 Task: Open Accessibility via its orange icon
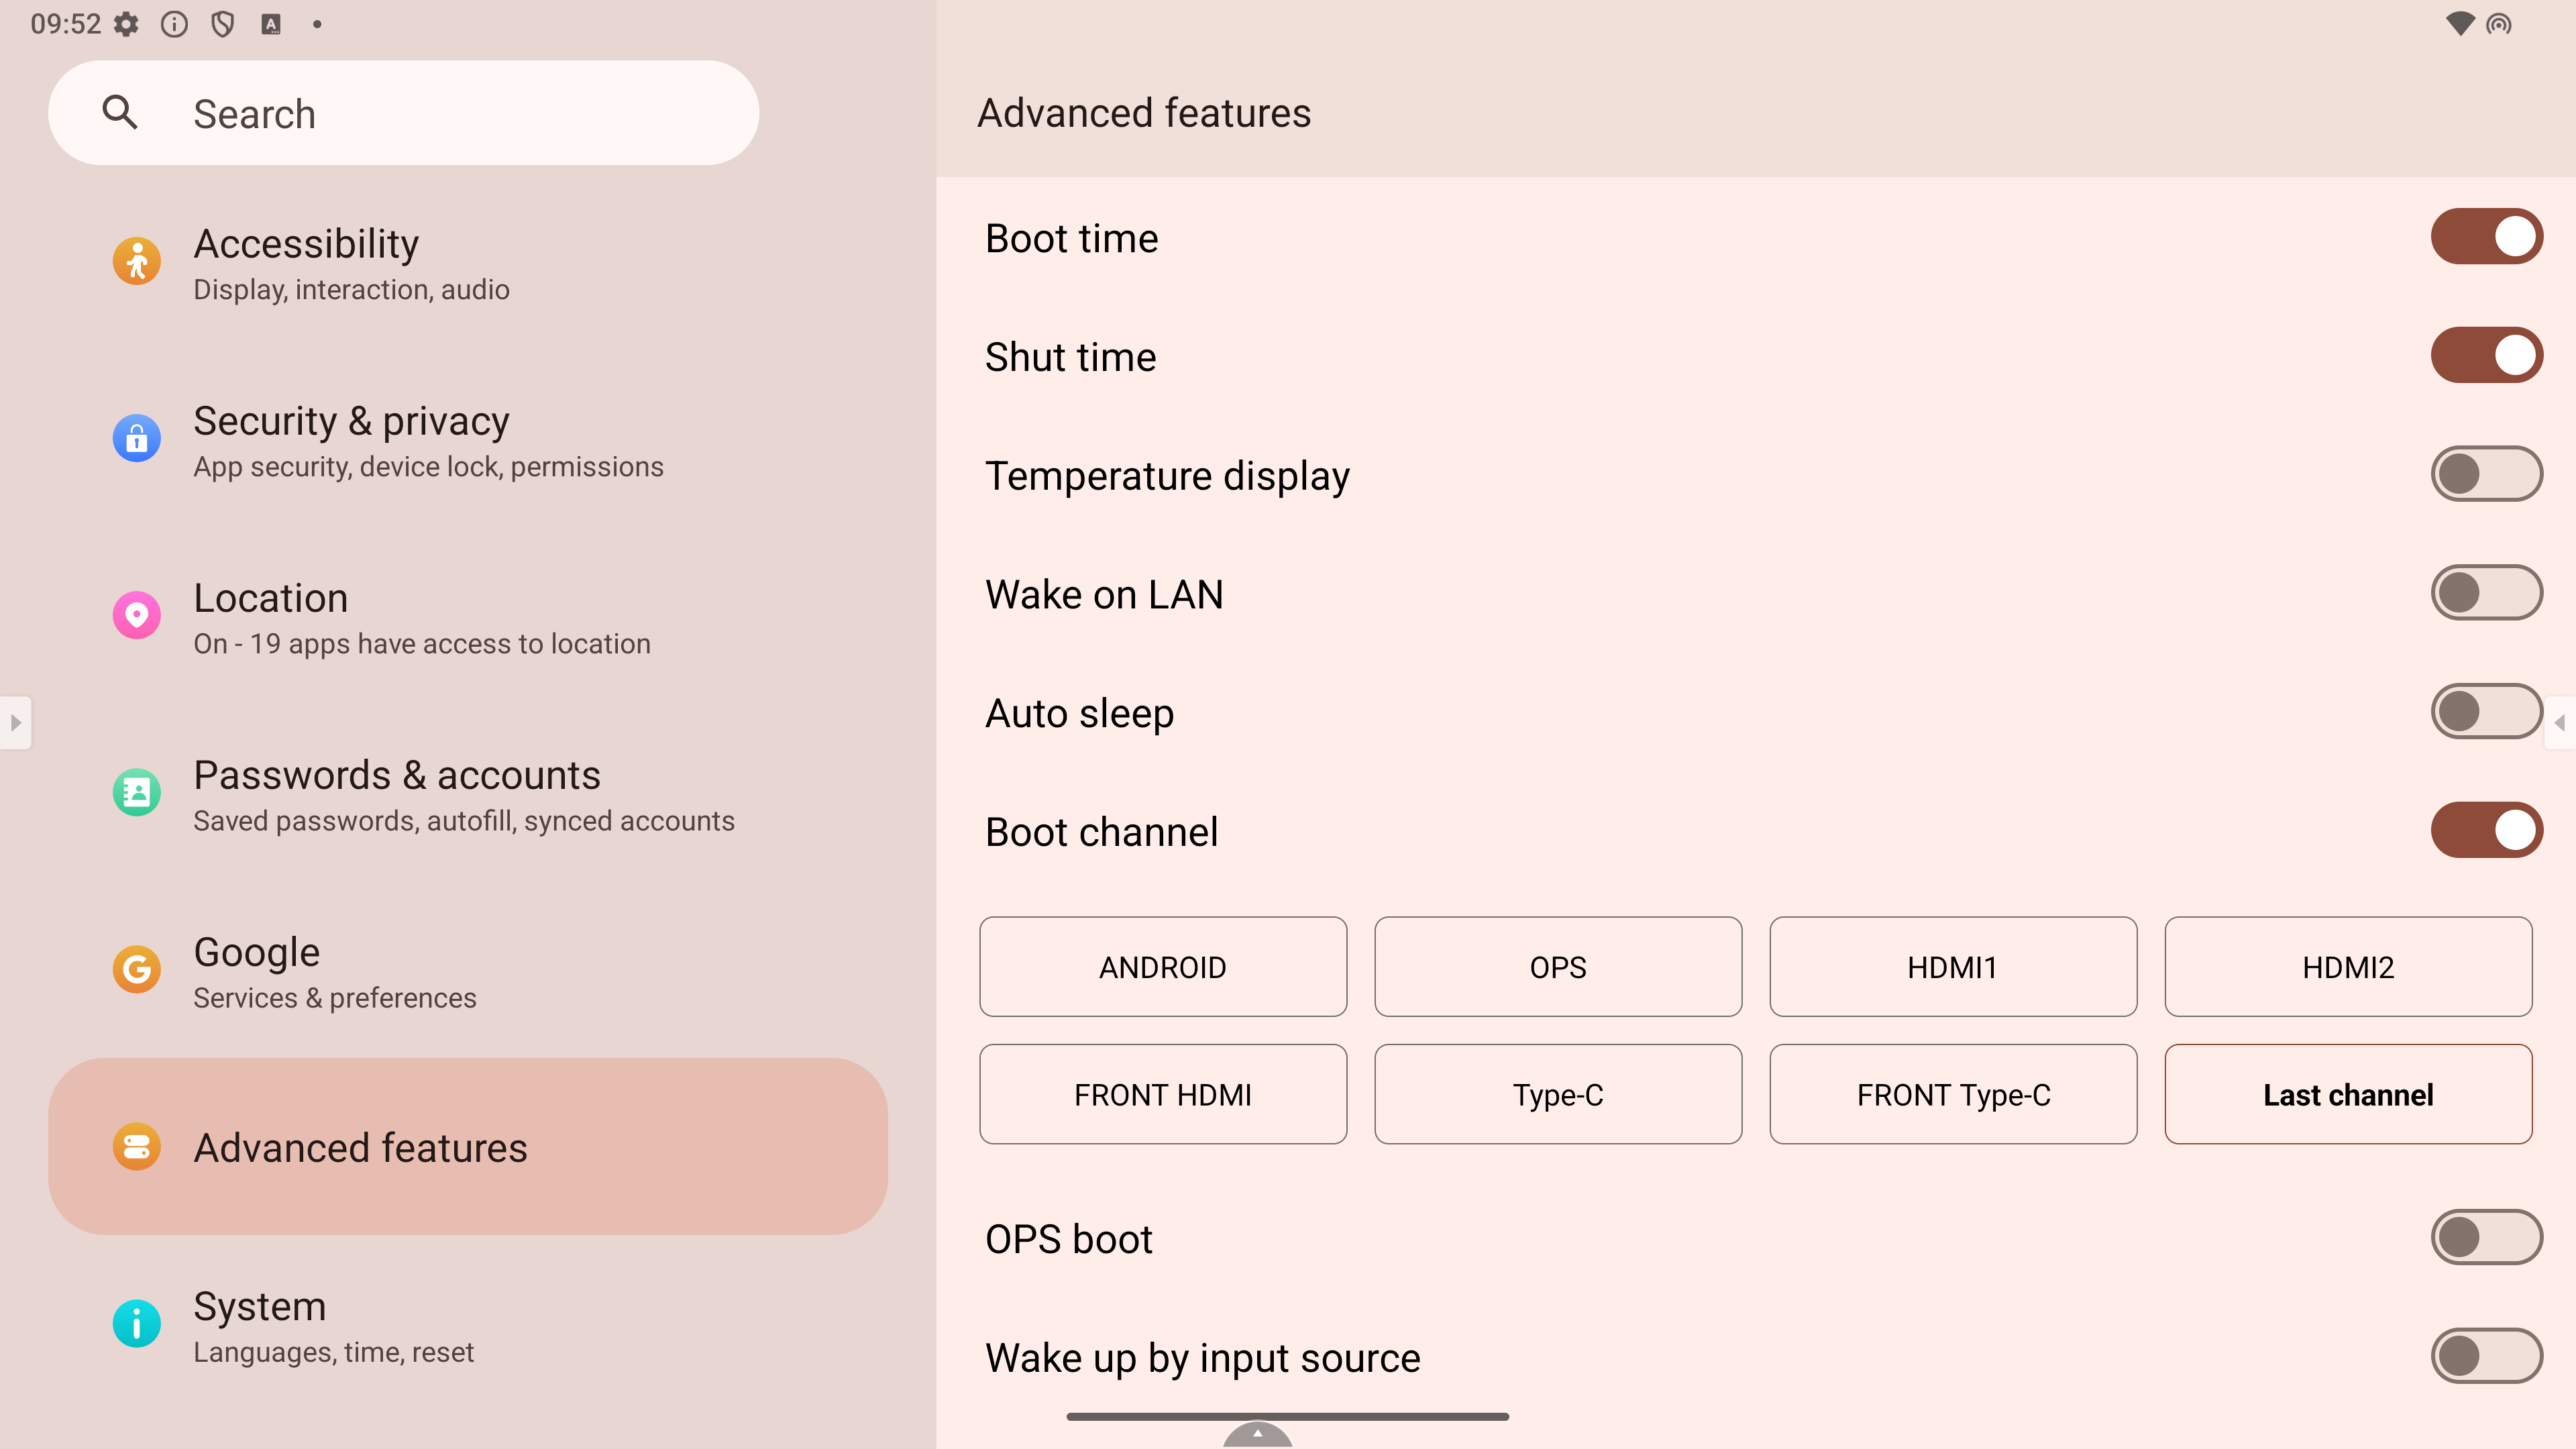click(137, 261)
